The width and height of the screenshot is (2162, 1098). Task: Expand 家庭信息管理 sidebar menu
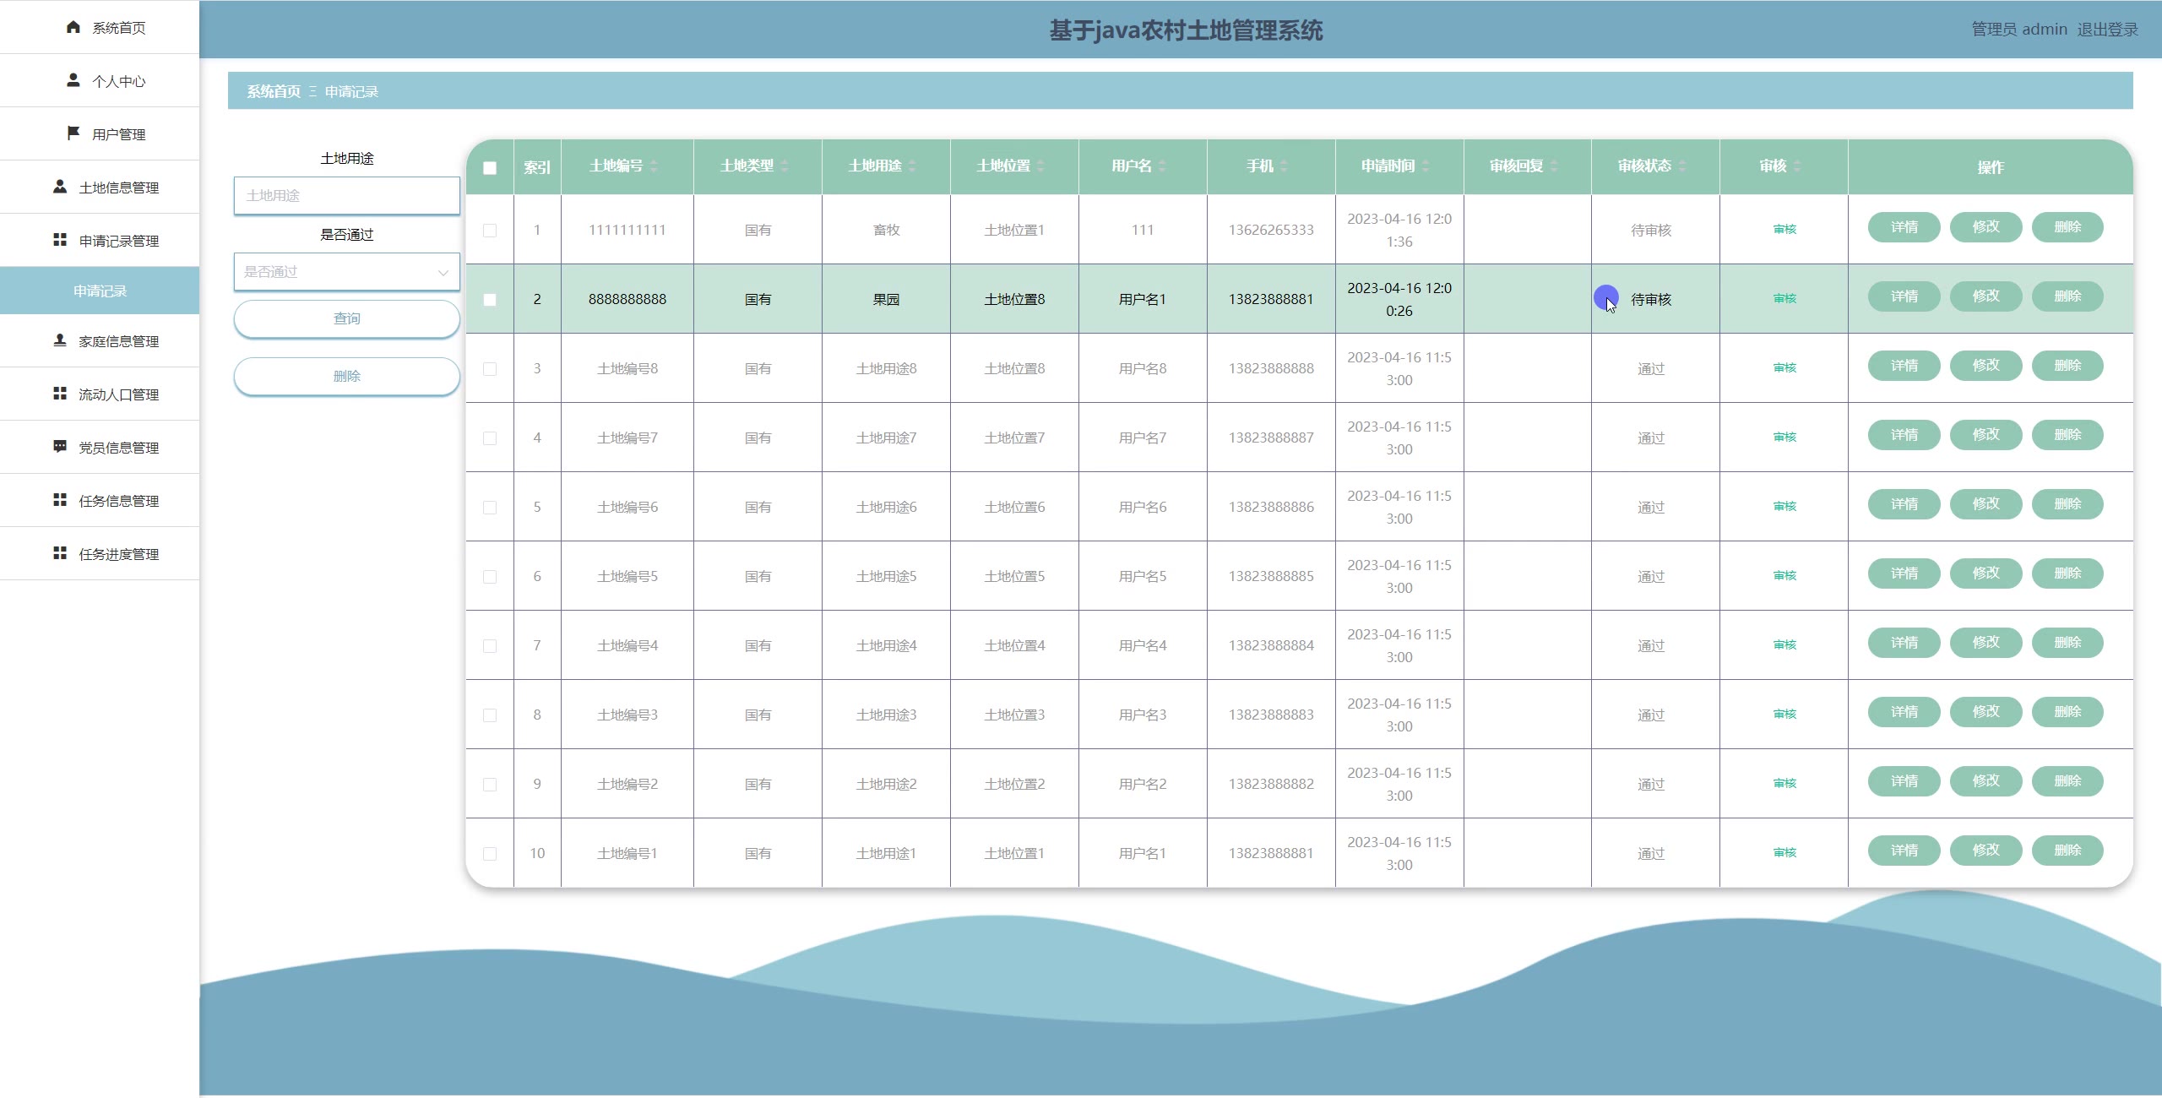(x=100, y=340)
